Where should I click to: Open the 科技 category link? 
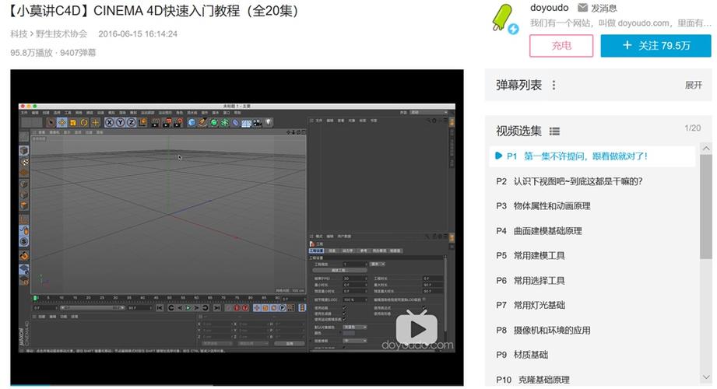(18, 34)
